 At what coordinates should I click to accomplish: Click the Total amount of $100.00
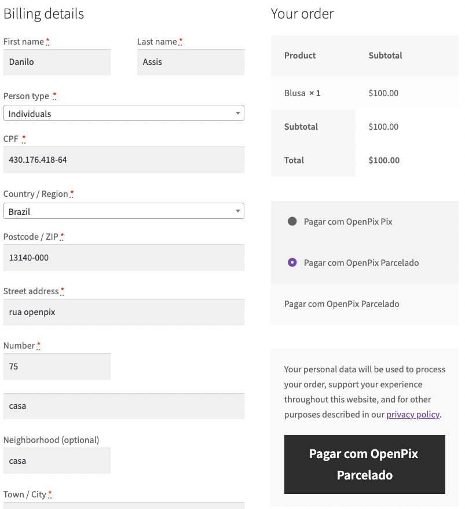[383, 160]
